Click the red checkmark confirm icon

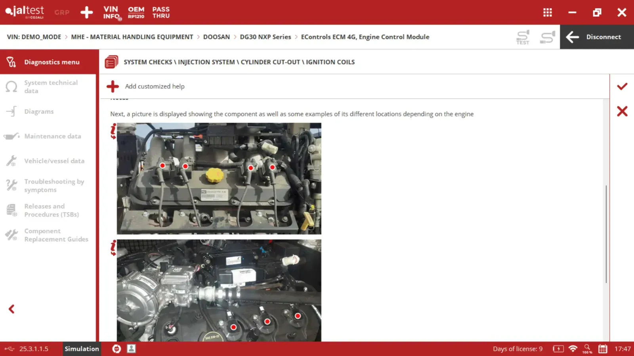coord(622,86)
